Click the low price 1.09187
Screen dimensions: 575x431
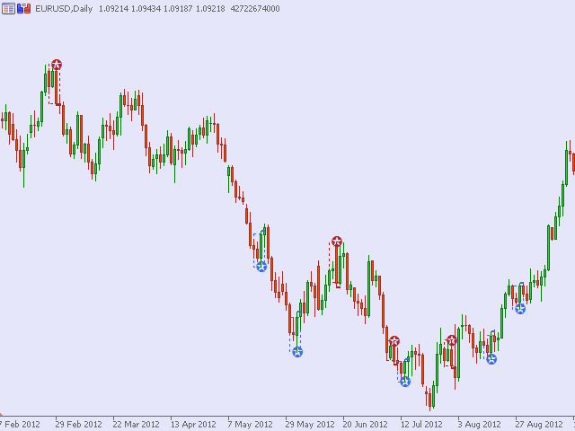[178, 9]
